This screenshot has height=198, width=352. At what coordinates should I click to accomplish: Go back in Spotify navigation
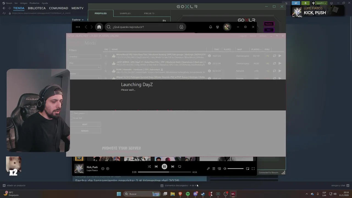[86, 27]
